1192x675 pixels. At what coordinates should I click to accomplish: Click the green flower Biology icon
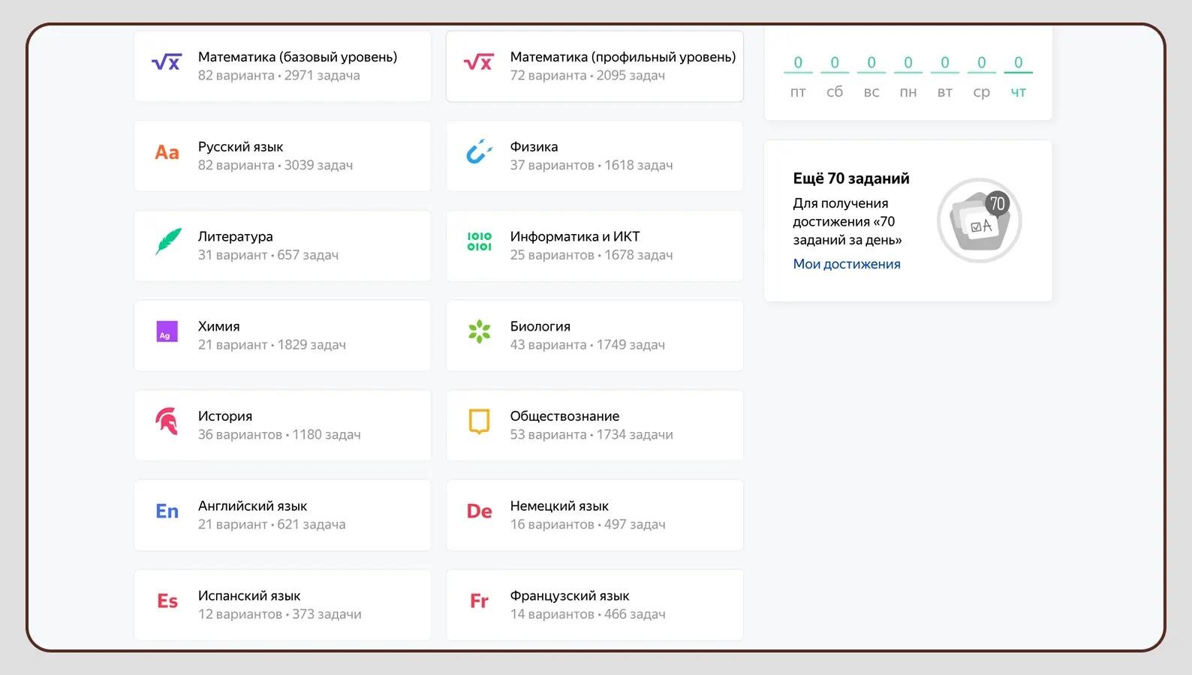[x=479, y=331]
